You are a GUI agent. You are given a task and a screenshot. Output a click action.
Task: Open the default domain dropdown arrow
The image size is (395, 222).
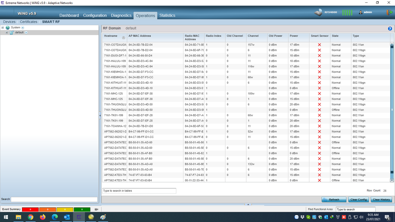[x=26, y=32]
